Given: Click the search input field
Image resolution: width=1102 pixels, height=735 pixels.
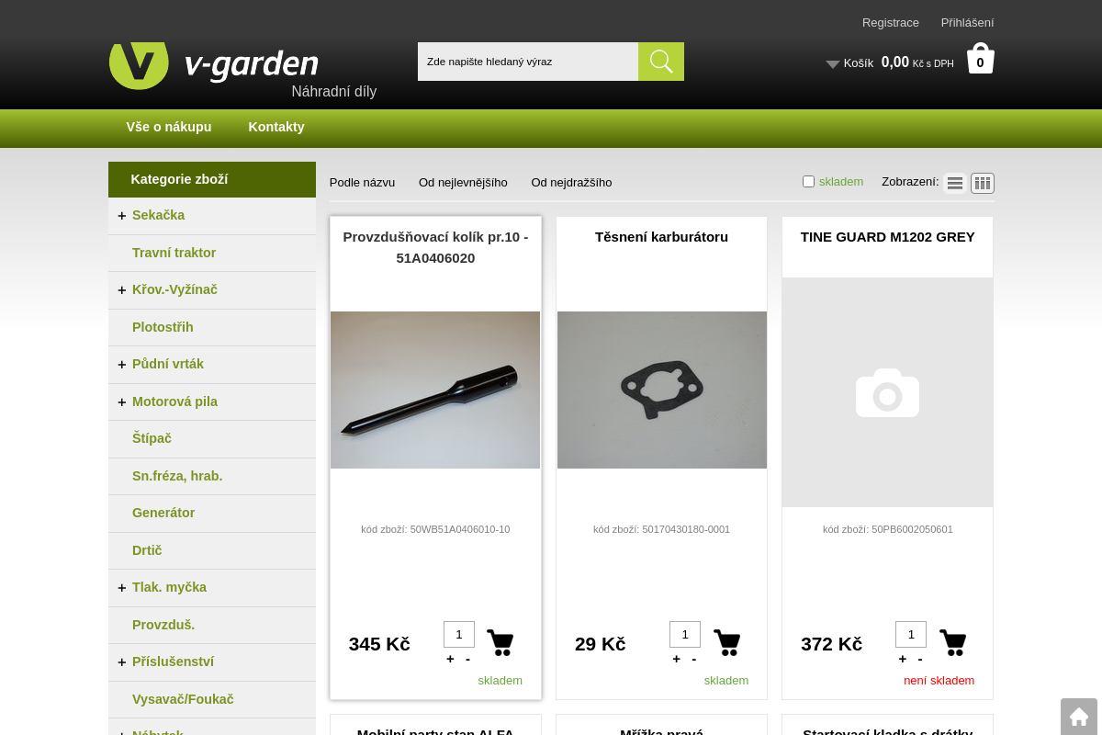Looking at the screenshot, I should 528,62.
